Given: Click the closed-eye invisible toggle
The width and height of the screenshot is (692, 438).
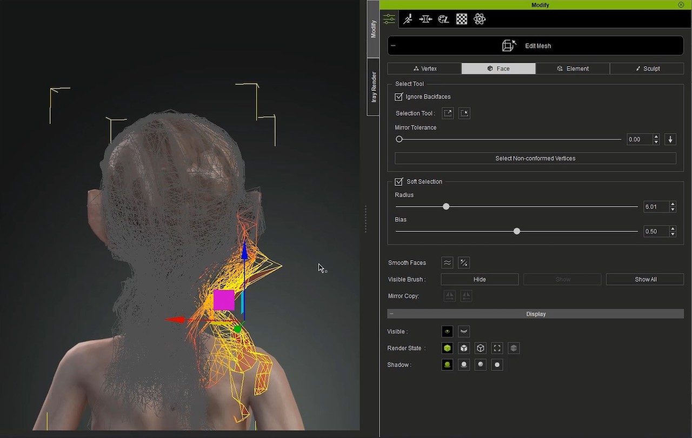Looking at the screenshot, I should tap(464, 331).
